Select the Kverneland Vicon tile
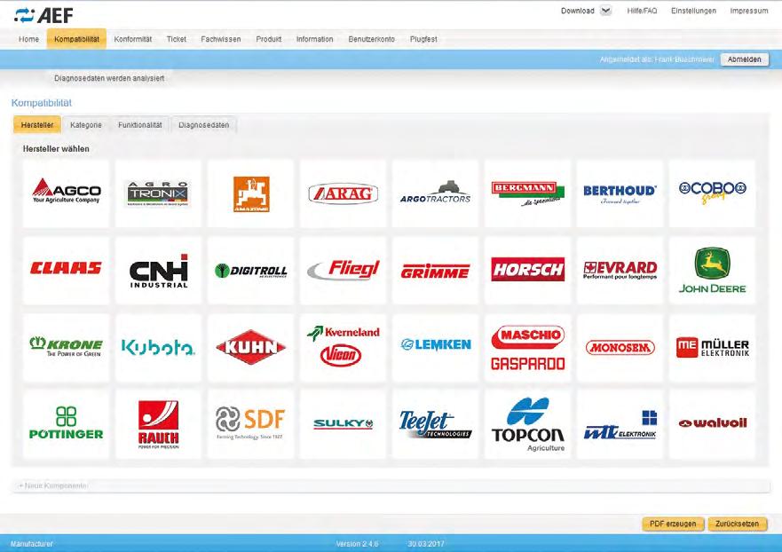782x552 pixels. click(344, 348)
